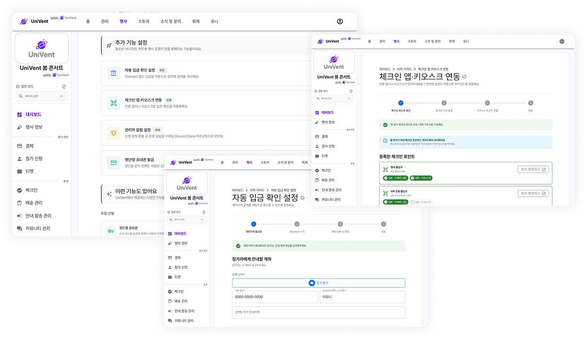Viewport: 587px width, 339px height.
Task: Click 페이지 검색 box in 추가 기능 설정 window
Action: click(41, 96)
